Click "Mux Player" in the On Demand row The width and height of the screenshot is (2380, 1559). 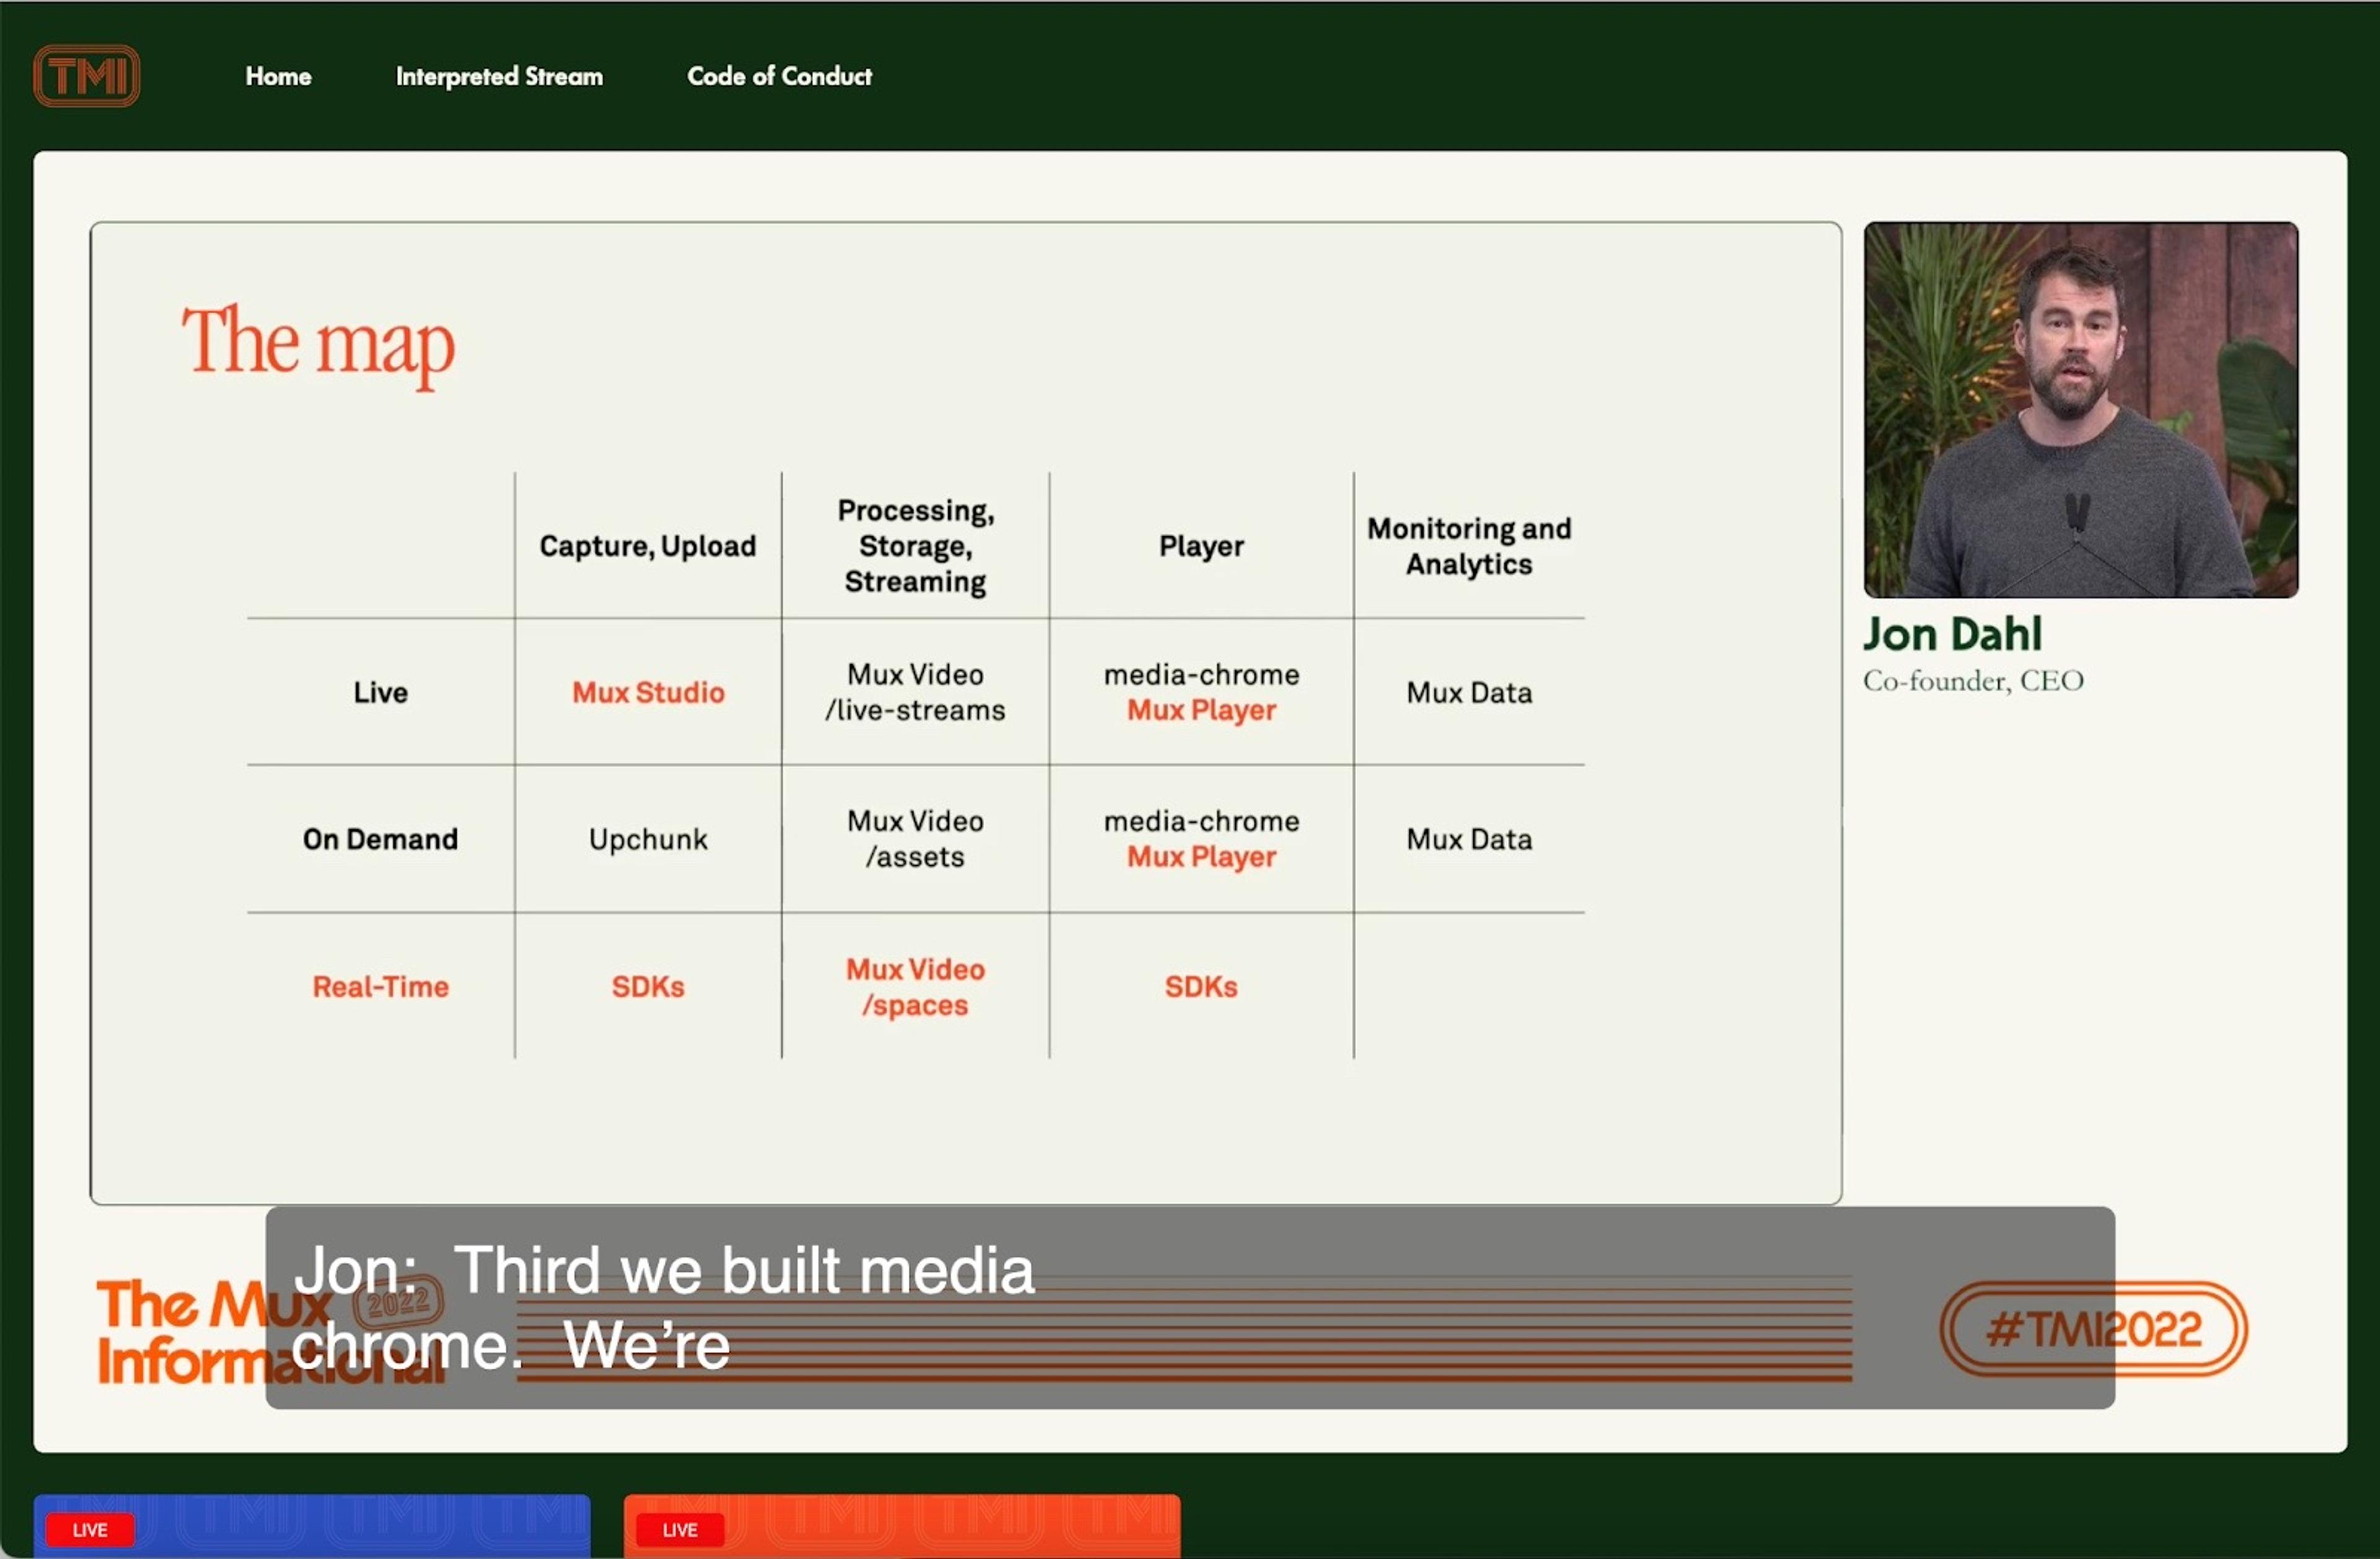1201,857
